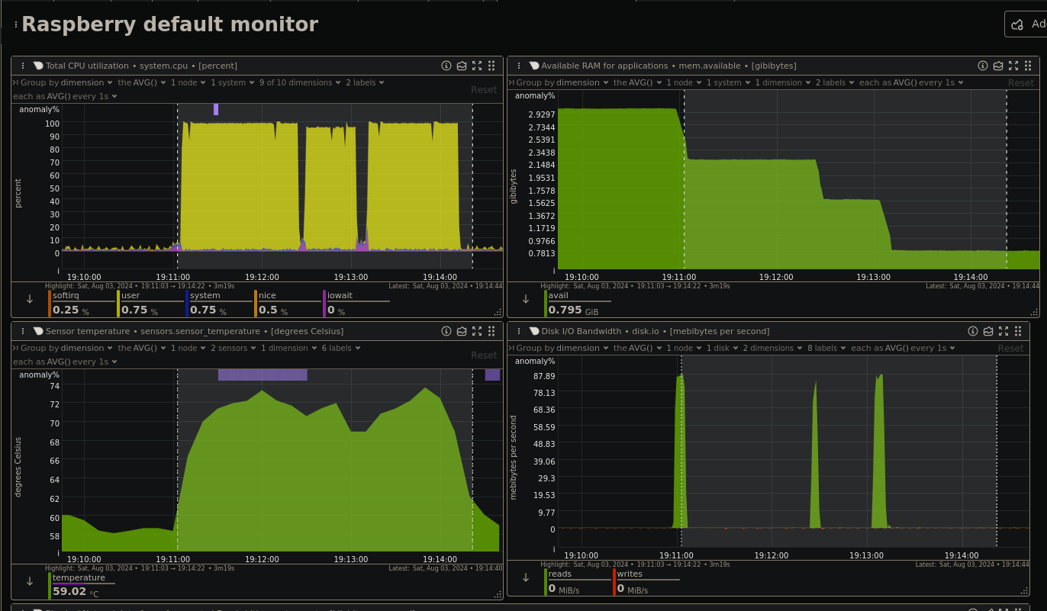Show info for the Available RAM chart

point(983,66)
